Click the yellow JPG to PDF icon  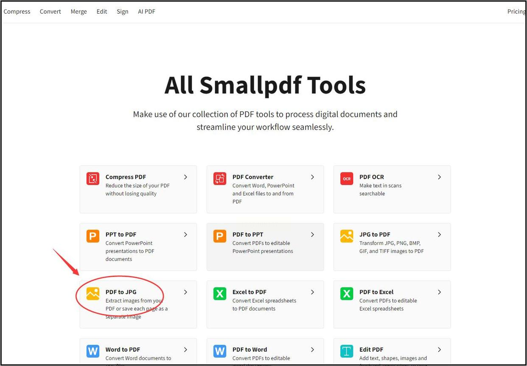click(x=347, y=236)
